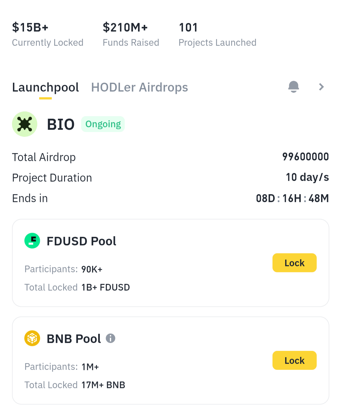Click the 17M+ BNB total locked value

tap(103, 385)
